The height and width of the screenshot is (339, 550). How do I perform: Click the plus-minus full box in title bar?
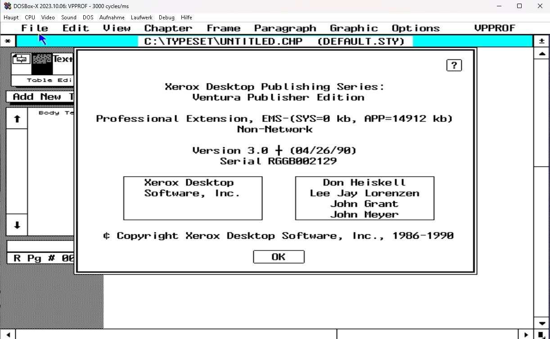click(x=541, y=41)
